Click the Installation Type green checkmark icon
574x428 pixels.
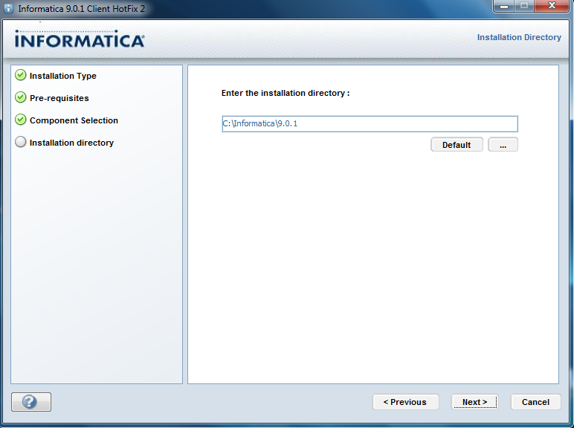[21, 76]
